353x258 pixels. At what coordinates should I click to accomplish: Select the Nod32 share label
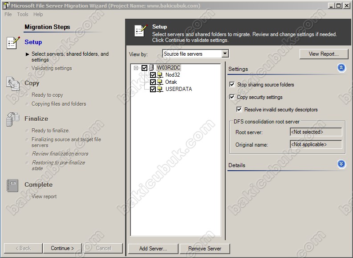(173, 75)
